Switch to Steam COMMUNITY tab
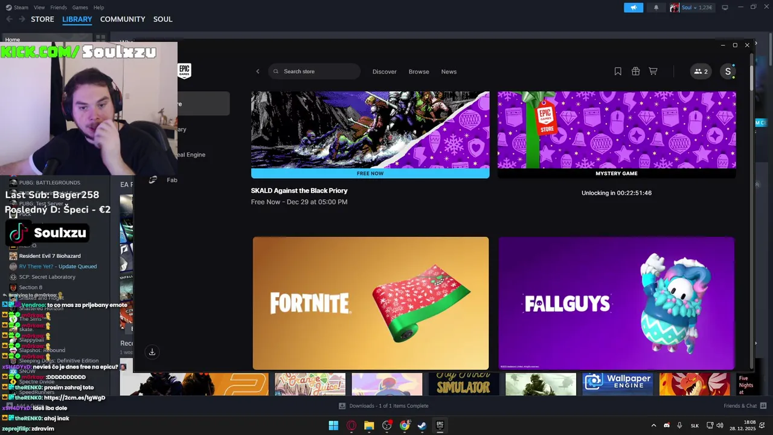Screen dimensions: 773x435 pyautogui.click(x=123, y=19)
